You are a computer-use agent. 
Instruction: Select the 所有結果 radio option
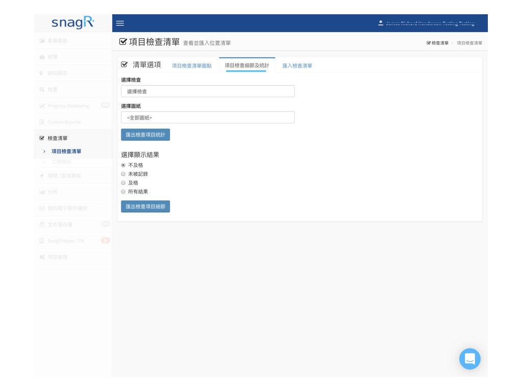[123, 192]
